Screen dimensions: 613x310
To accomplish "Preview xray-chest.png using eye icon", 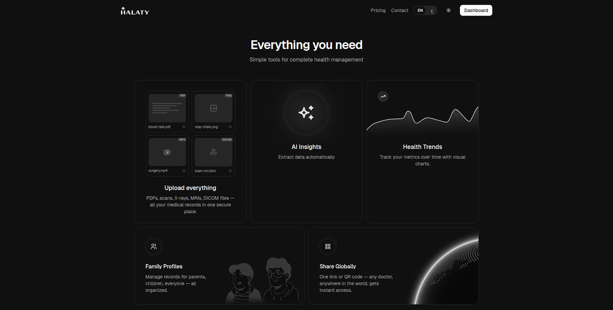I will pyautogui.click(x=230, y=127).
